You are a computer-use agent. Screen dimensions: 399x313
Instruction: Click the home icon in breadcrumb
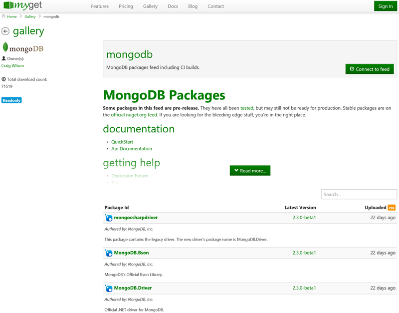4,16
